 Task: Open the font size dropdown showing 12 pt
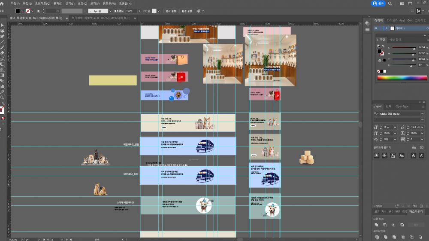tap(395, 127)
